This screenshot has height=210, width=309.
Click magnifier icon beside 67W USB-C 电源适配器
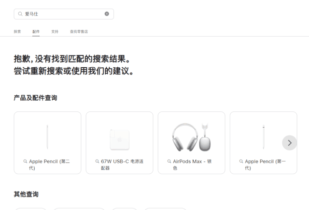tap(97, 162)
